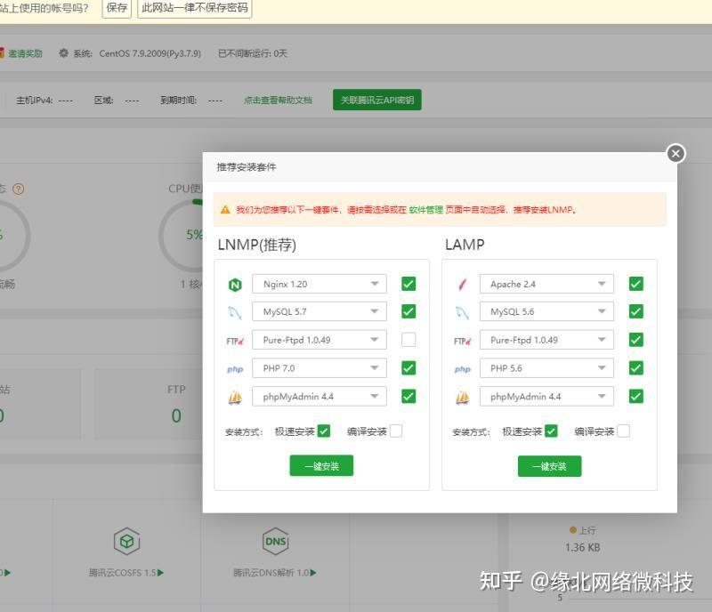This screenshot has height=612, width=712.
Task: Click the FTP icon in LNMP list
Action: click(235, 341)
